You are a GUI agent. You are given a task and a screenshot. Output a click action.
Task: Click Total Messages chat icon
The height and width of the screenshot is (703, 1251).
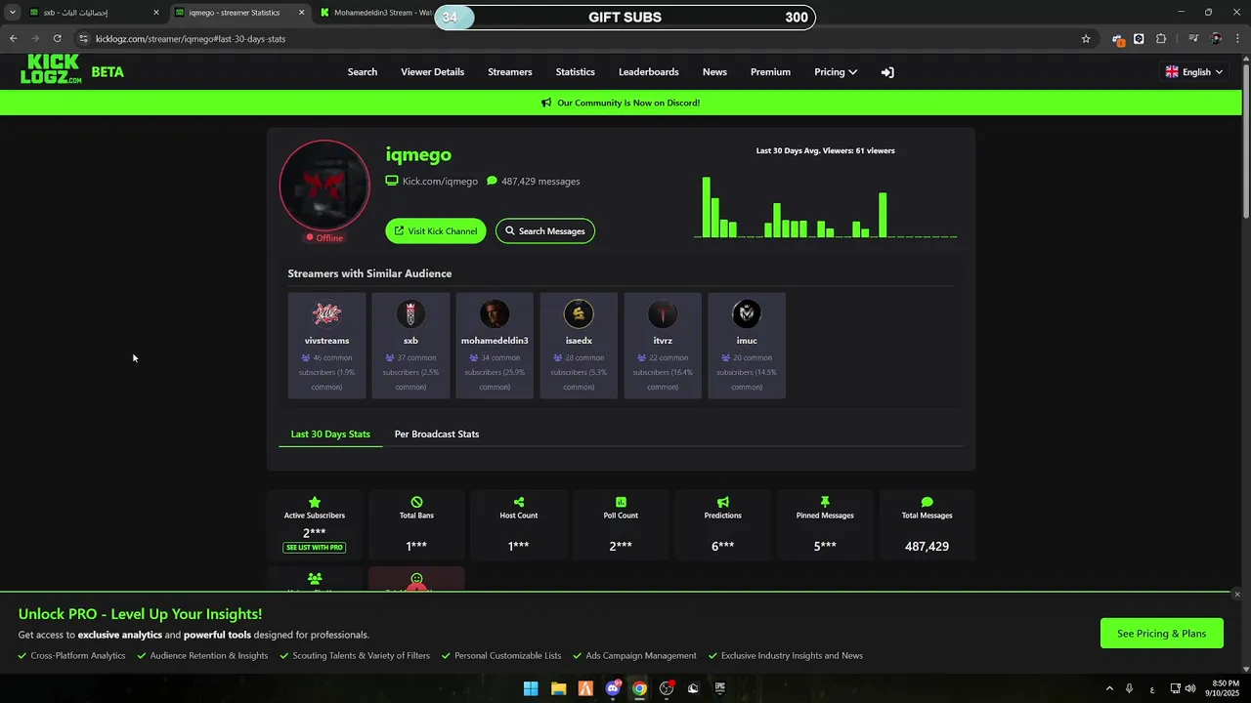(927, 502)
